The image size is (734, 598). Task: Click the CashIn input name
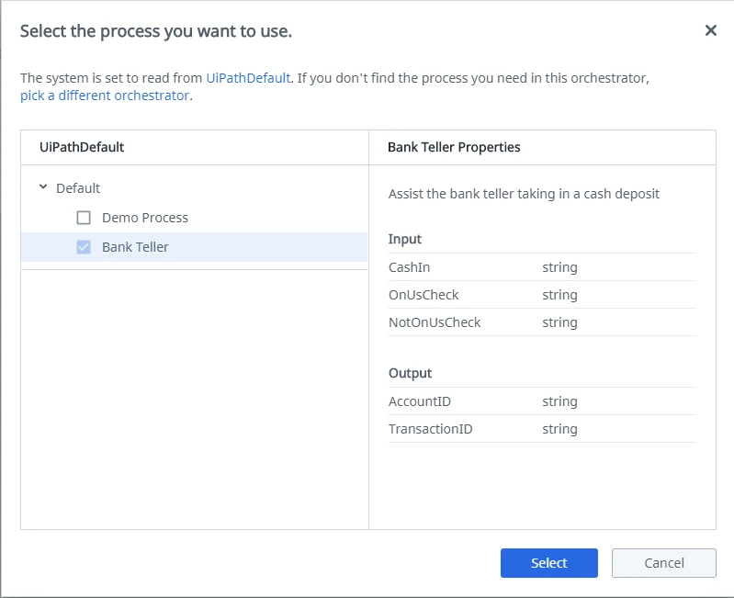click(x=409, y=267)
